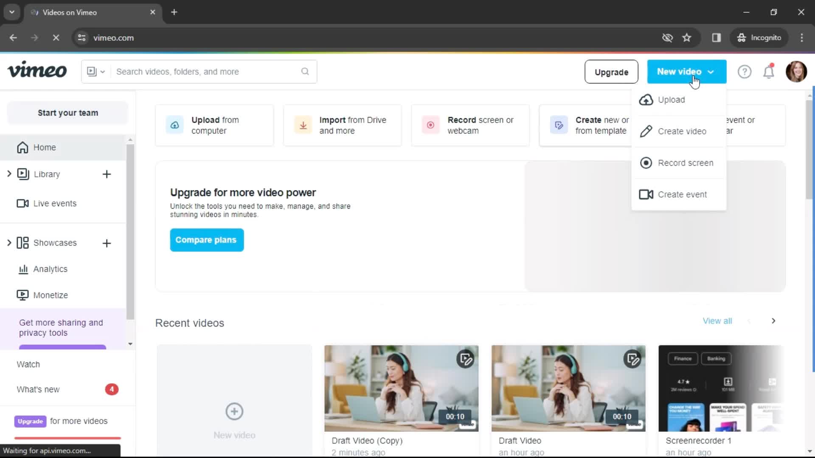Screen dimensions: 815x458
Task: Stop page loading in browser
Action: [56, 38]
